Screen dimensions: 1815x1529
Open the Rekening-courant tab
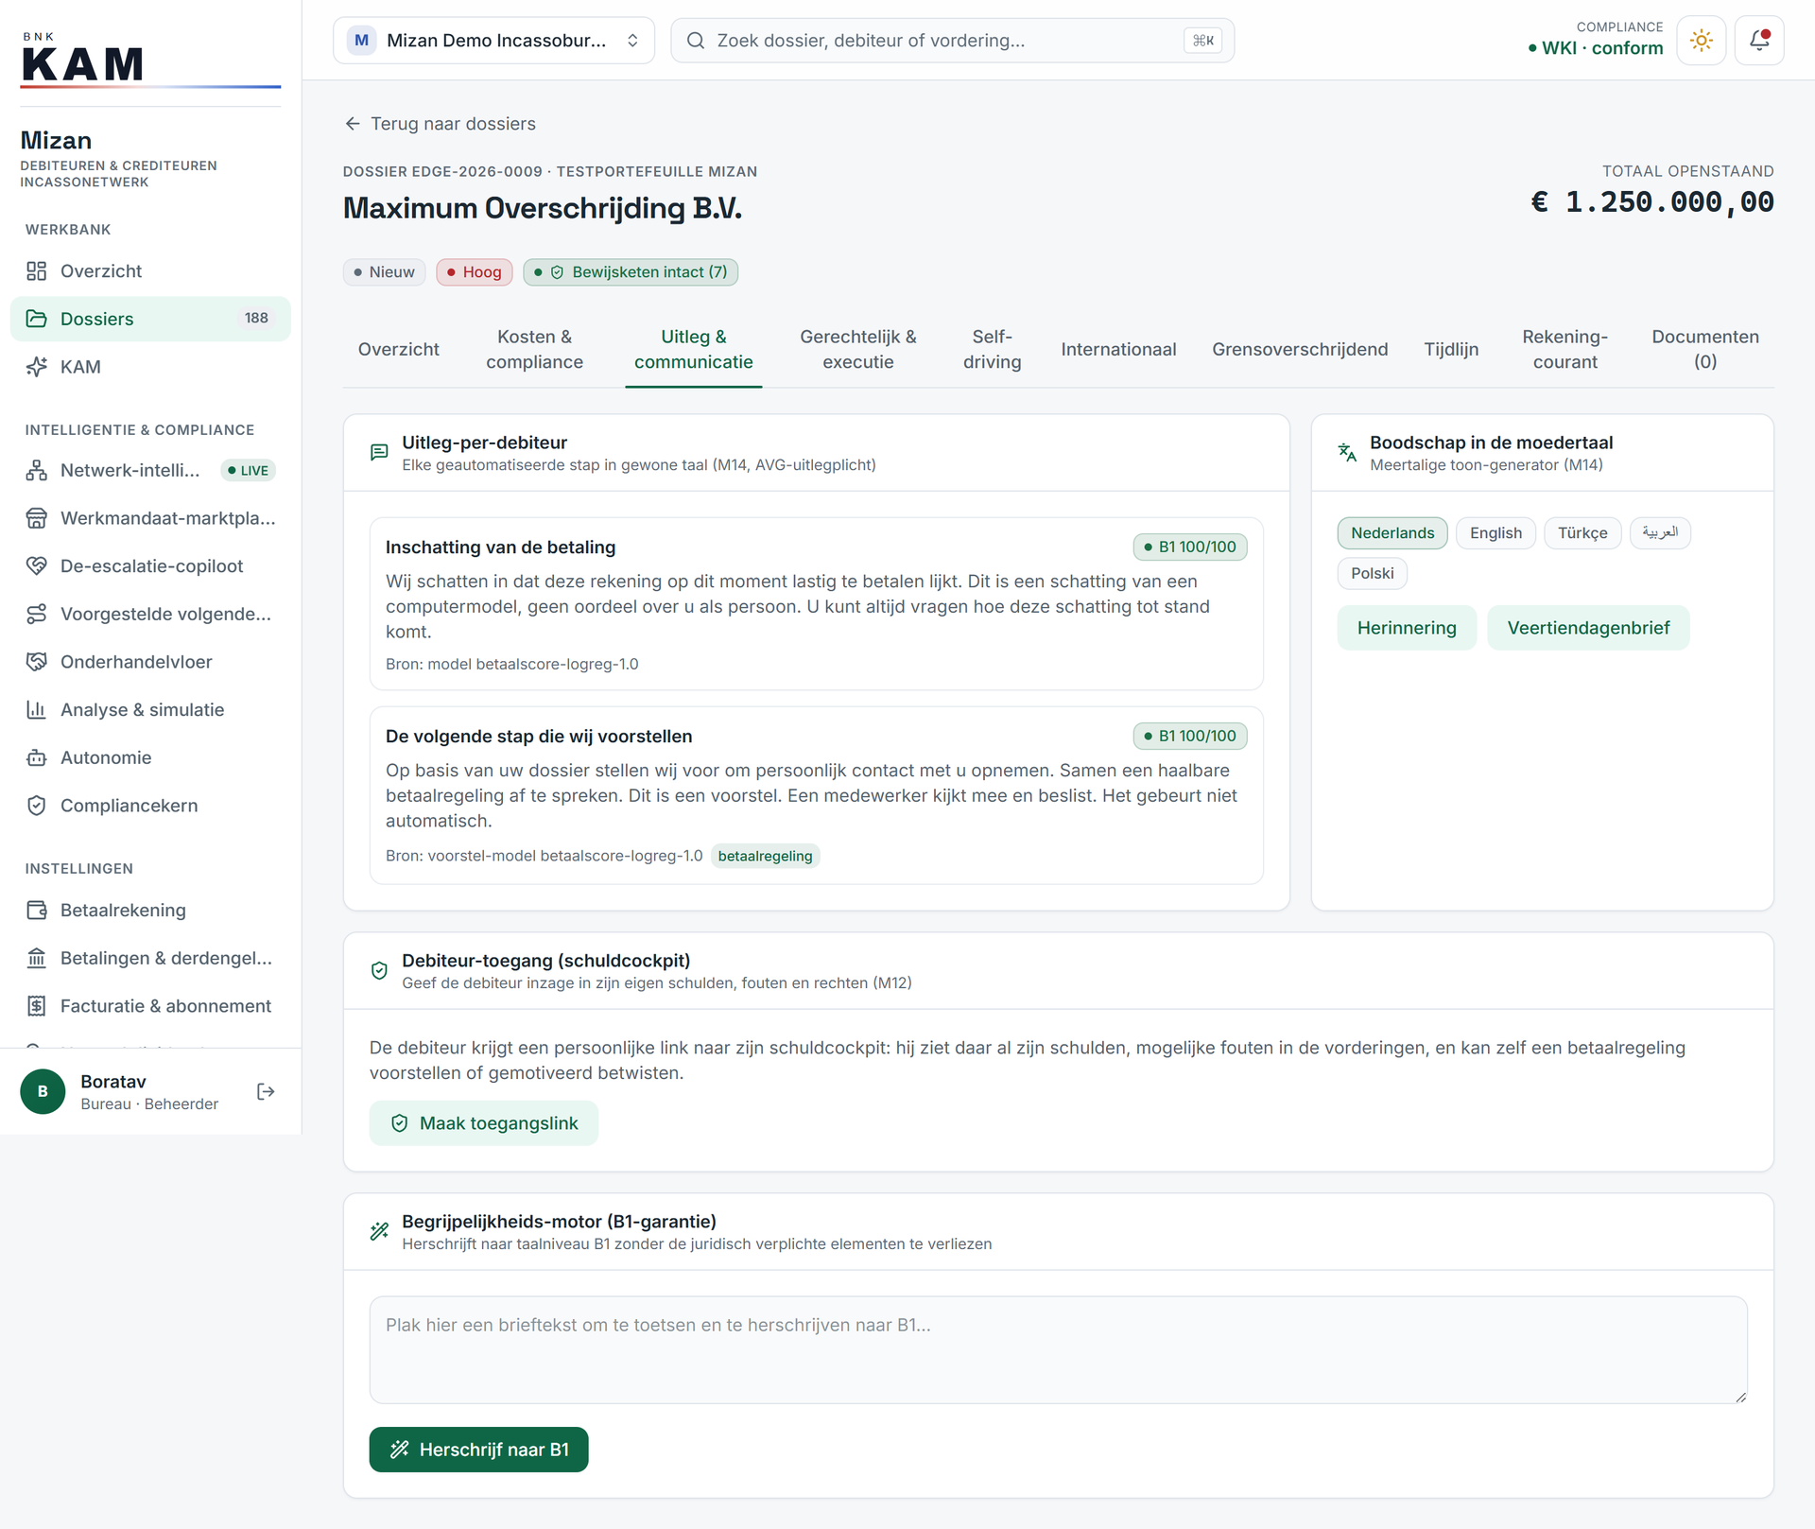coord(1564,349)
